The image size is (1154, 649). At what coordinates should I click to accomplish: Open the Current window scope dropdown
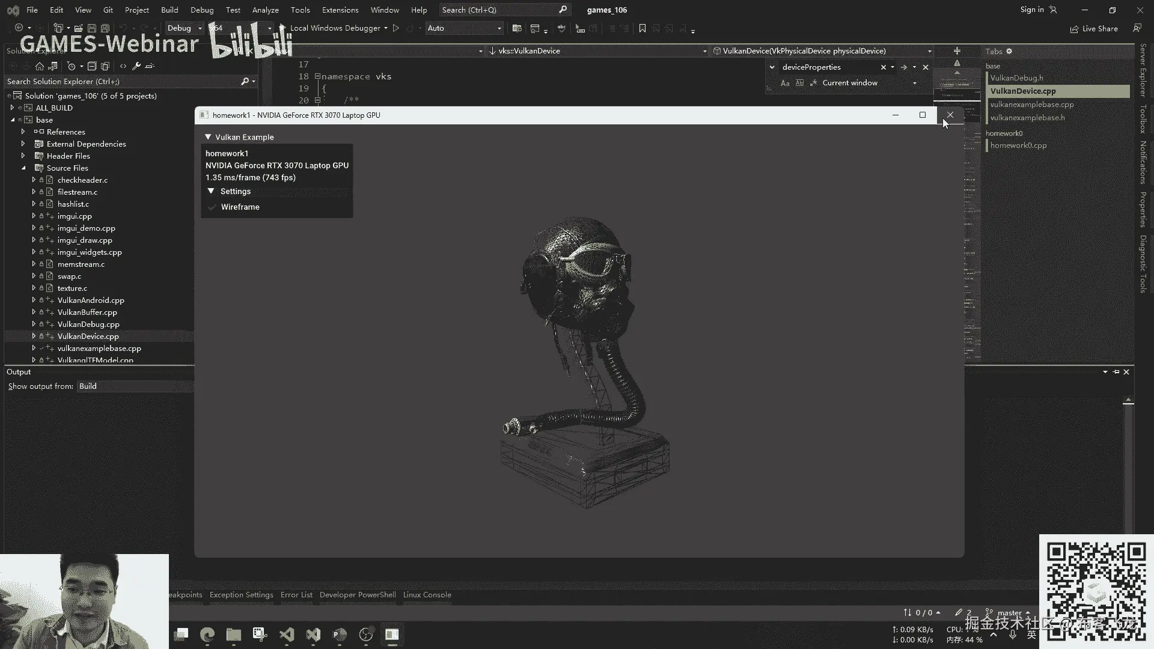914,83
